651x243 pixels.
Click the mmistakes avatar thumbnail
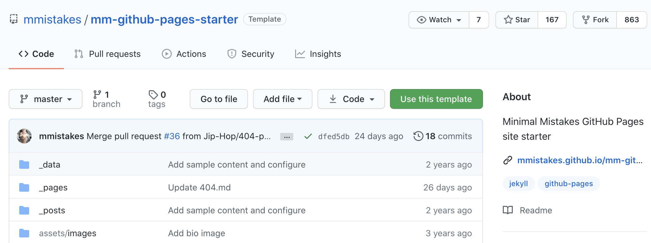click(24, 136)
